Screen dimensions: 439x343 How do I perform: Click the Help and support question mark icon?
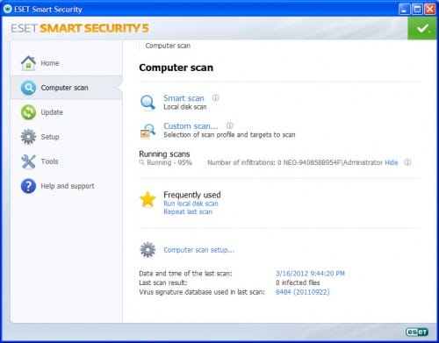pos(28,186)
